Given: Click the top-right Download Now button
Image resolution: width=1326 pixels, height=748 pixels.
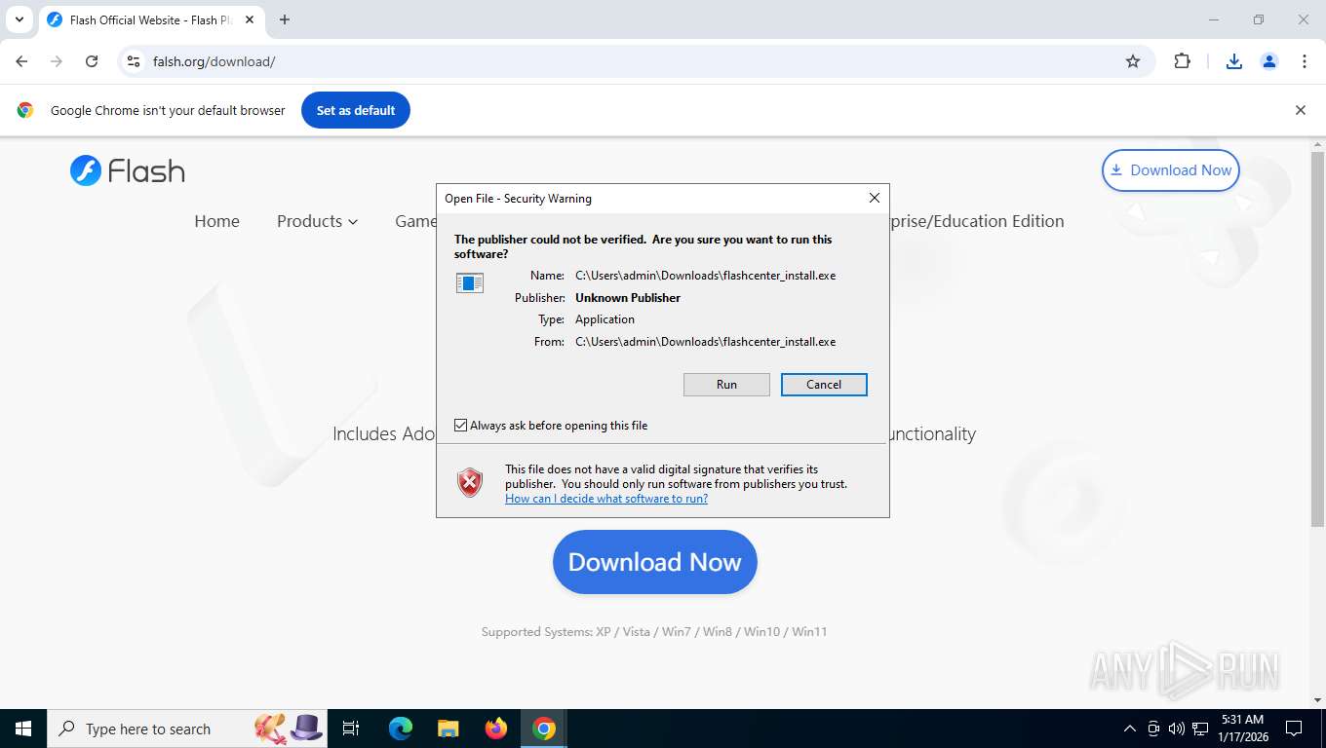Looking at the screenshot, I should point(1171,170).
